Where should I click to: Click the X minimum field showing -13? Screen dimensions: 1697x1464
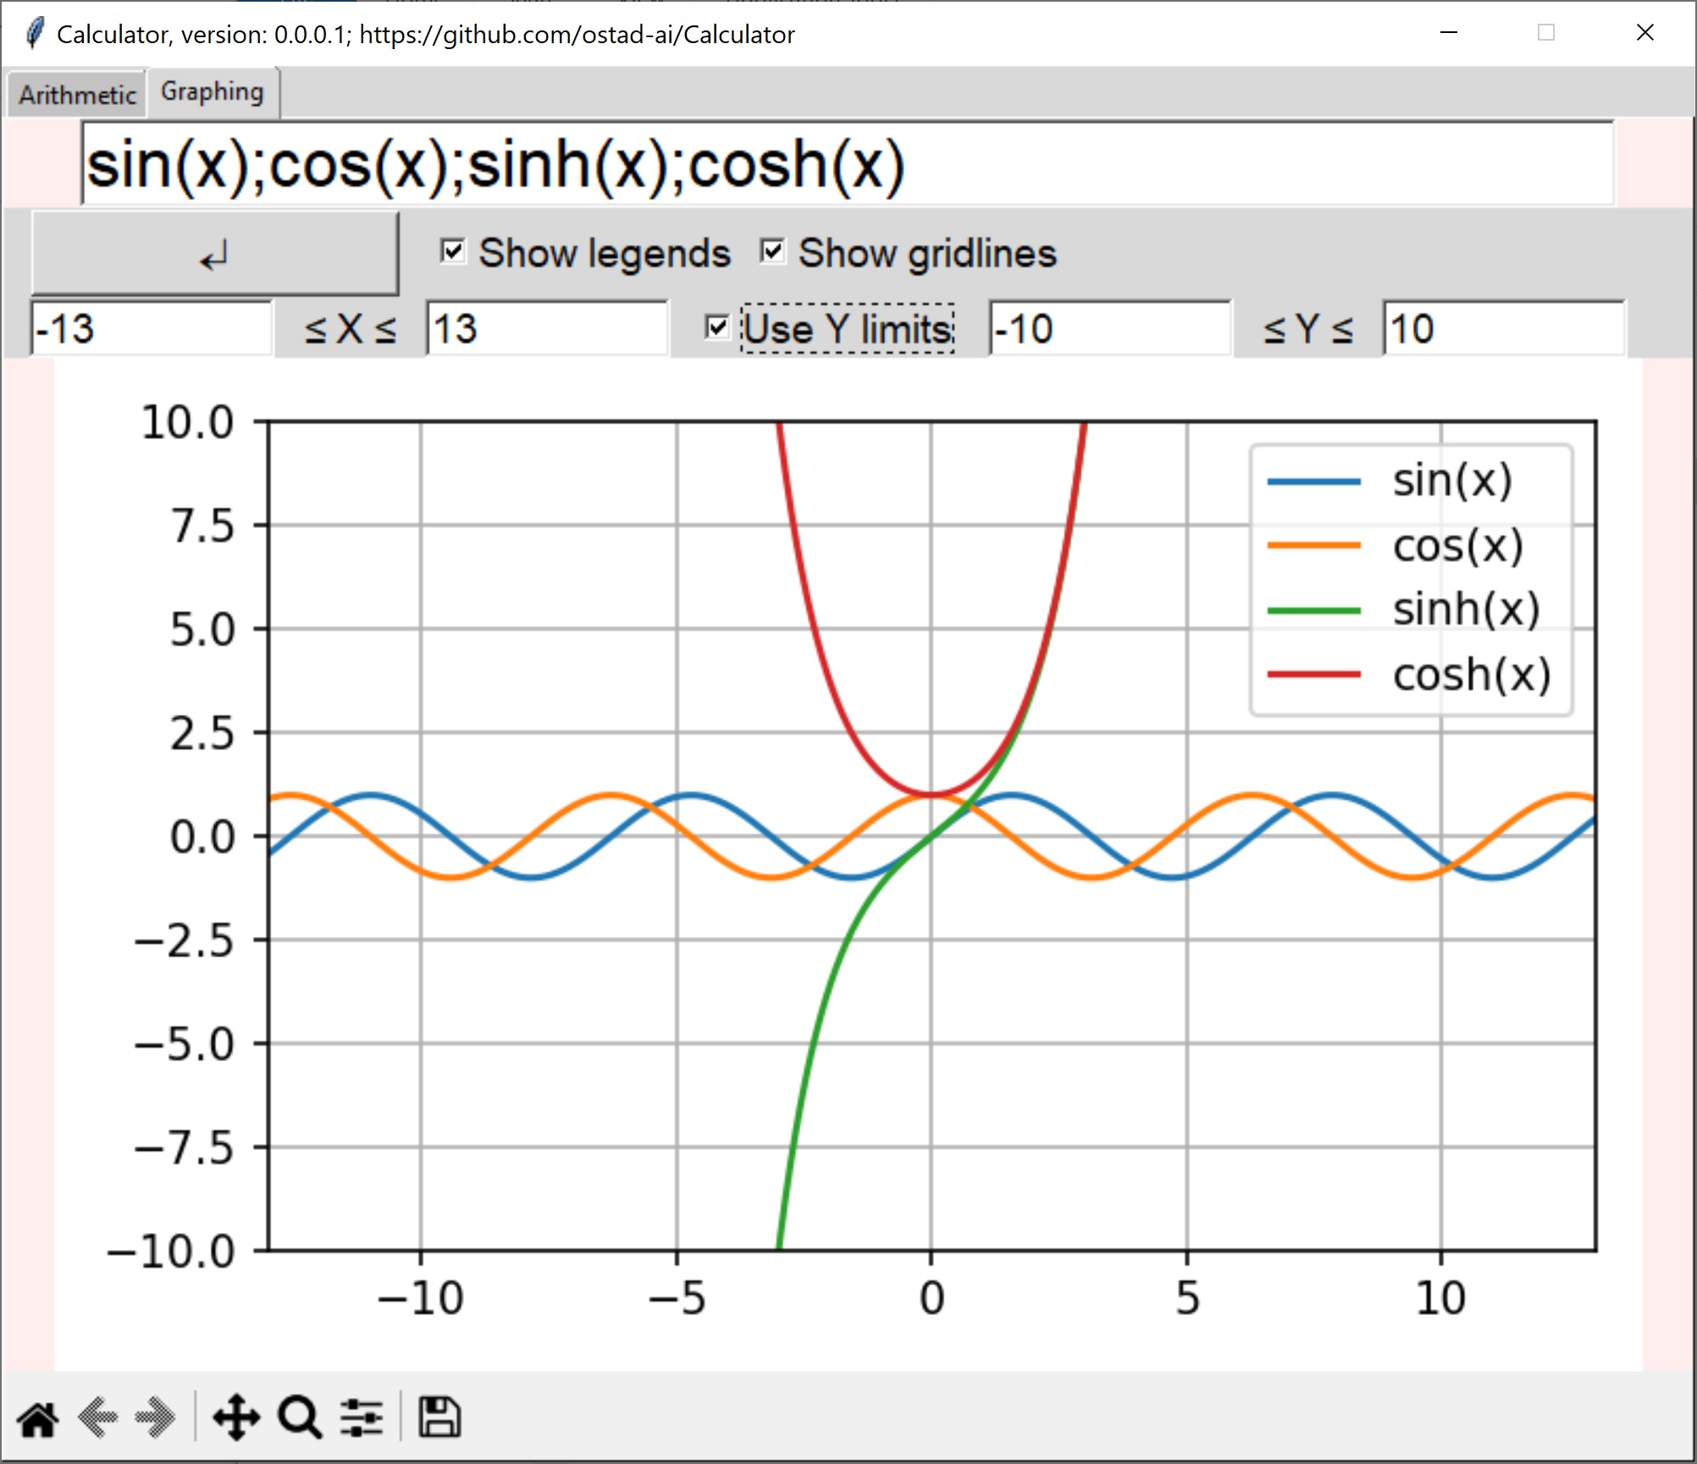[151, 328]
